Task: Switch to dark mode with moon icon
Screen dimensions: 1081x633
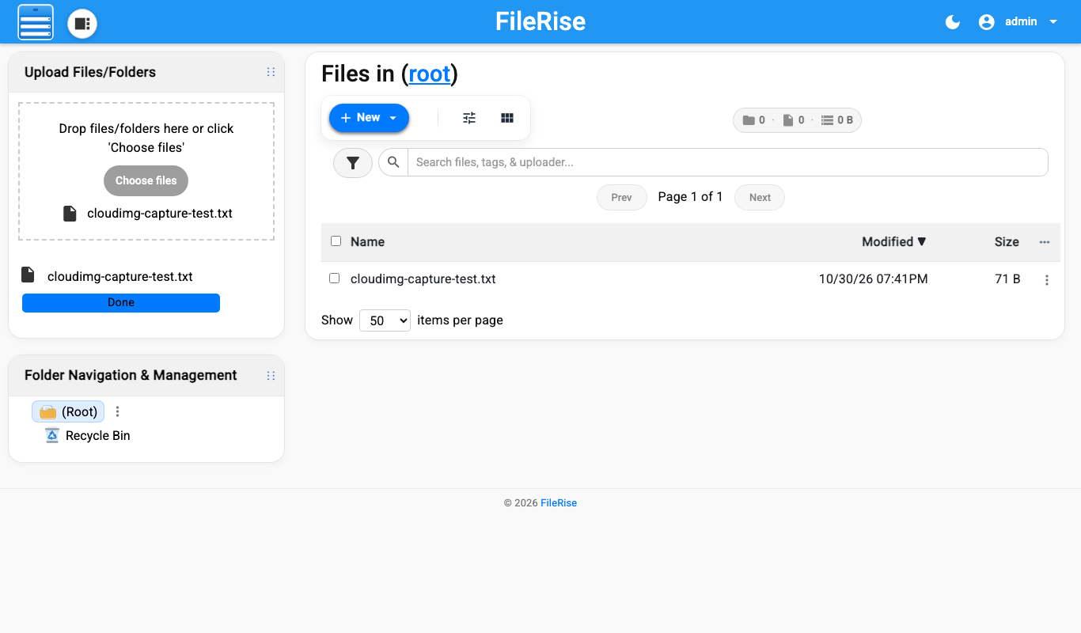Action: click(x=953, y=22)
